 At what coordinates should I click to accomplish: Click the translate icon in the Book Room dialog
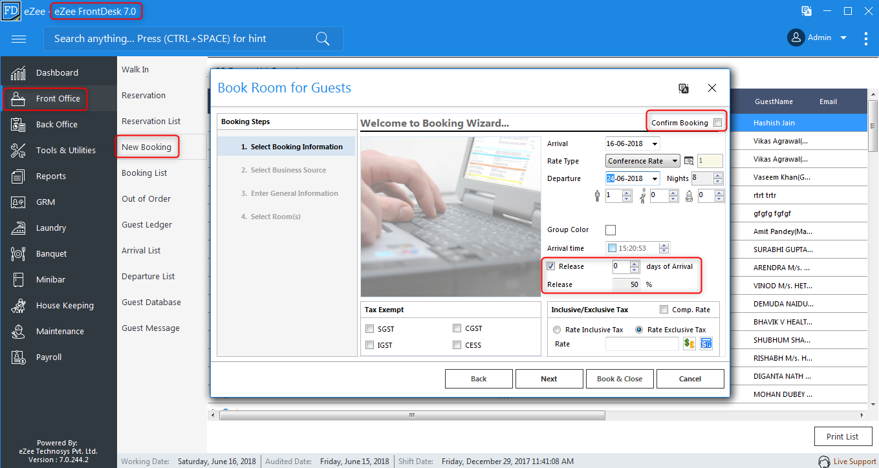point(683,88)
